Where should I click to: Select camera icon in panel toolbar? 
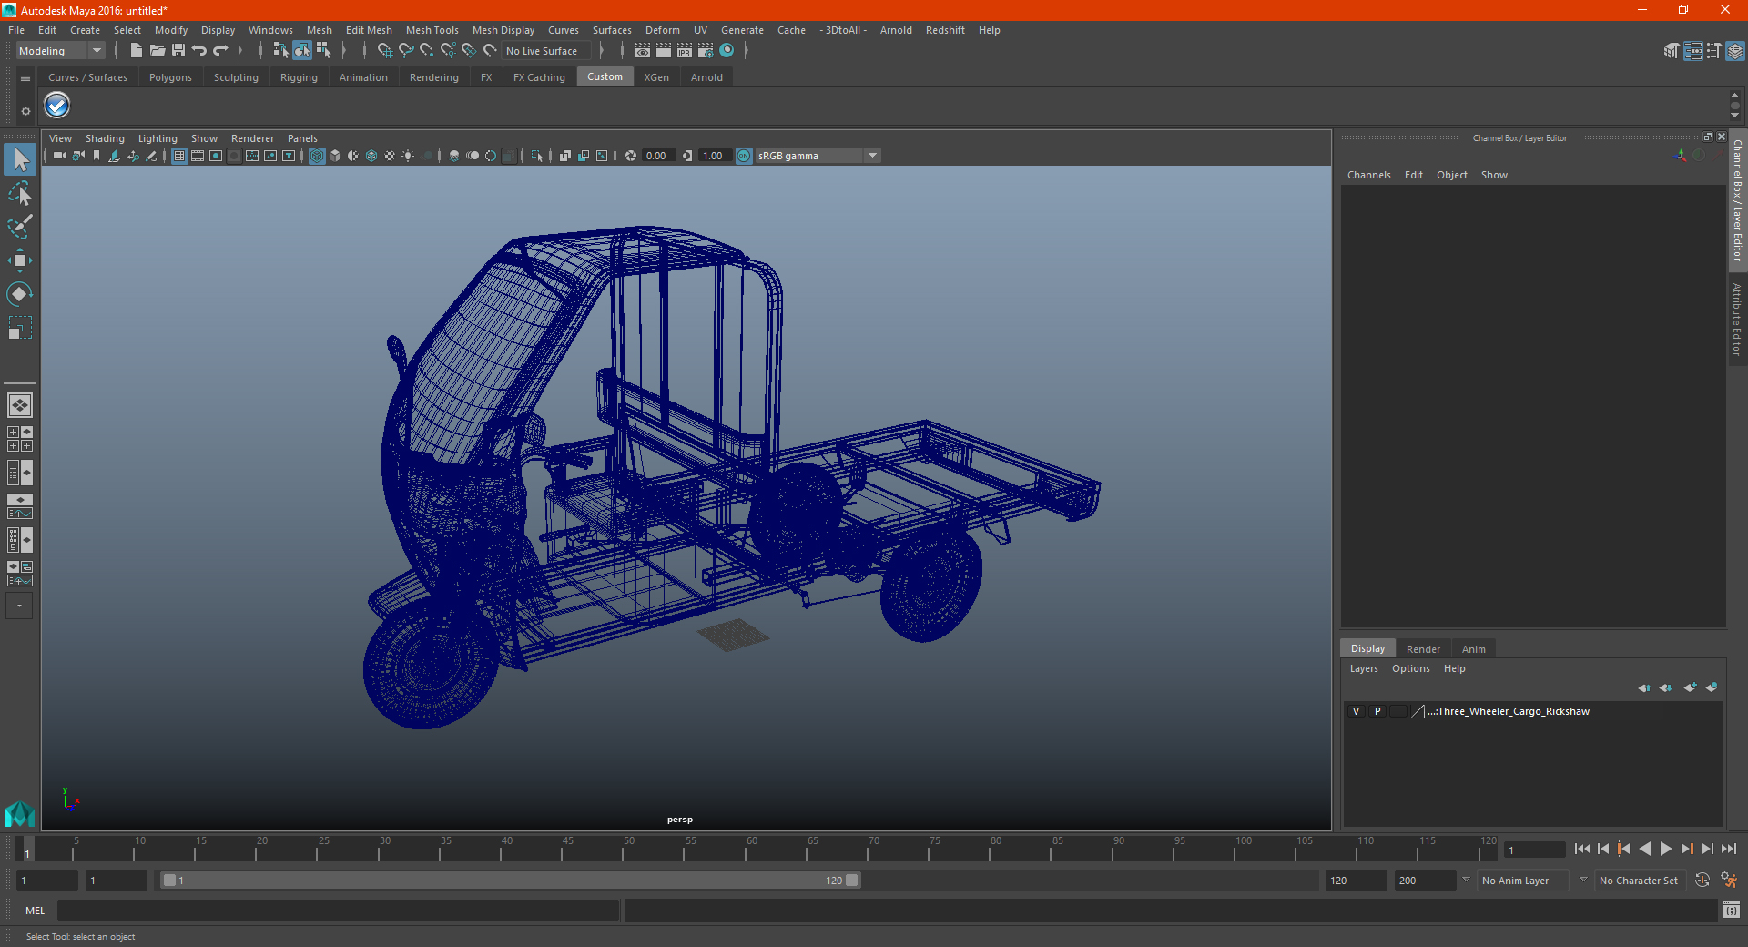pyautogui.click(x=60, y=156)
